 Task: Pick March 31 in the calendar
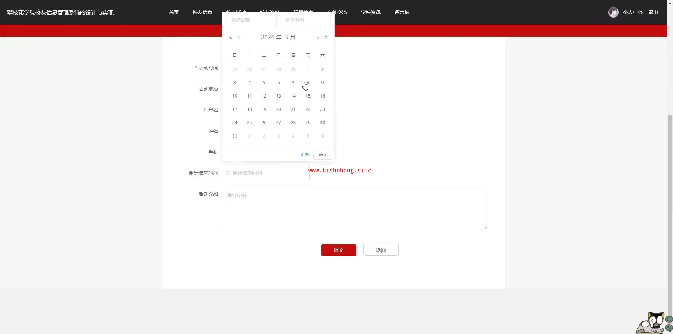[x=235, y=136]
